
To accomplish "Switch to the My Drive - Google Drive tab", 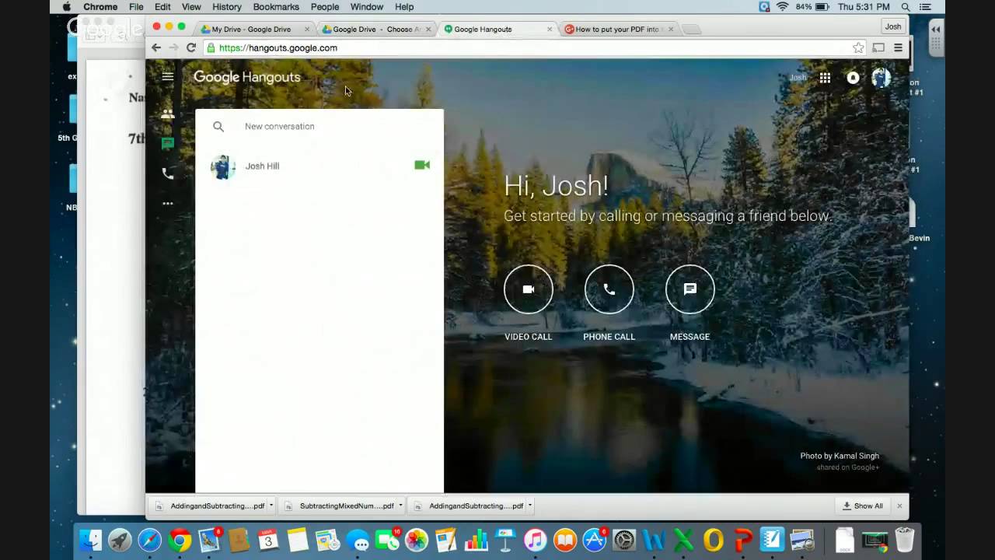I will 250,29.
